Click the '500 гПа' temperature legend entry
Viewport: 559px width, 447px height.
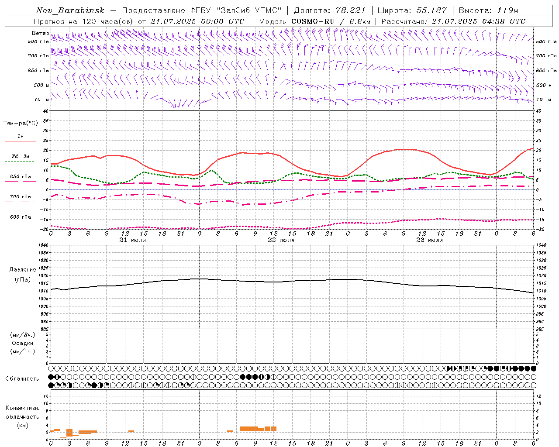[x=20, y=217]
